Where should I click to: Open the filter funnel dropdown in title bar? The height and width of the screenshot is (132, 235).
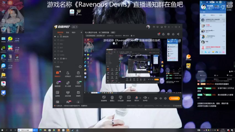(165, 27)
